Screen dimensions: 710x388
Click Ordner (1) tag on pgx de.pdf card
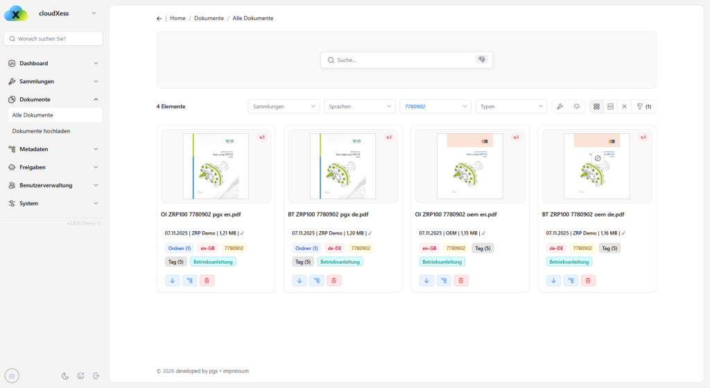306,248
